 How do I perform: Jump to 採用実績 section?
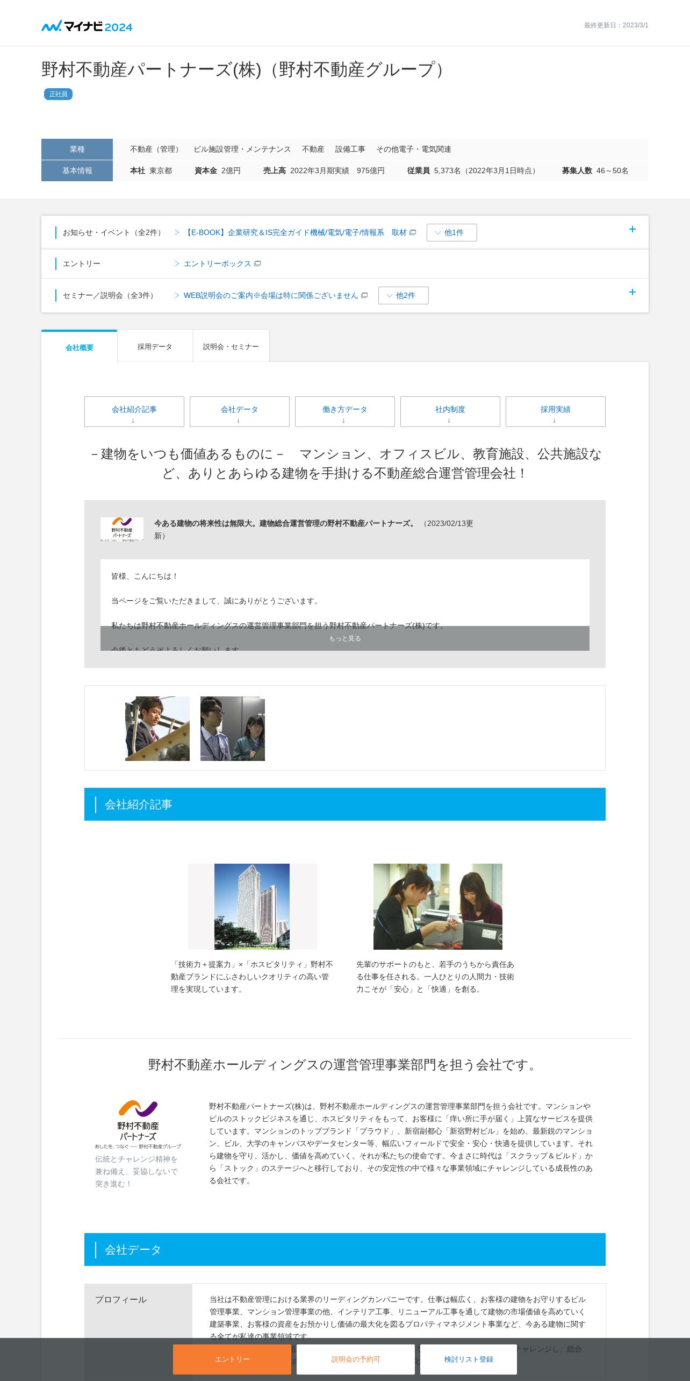click(556, 411)
